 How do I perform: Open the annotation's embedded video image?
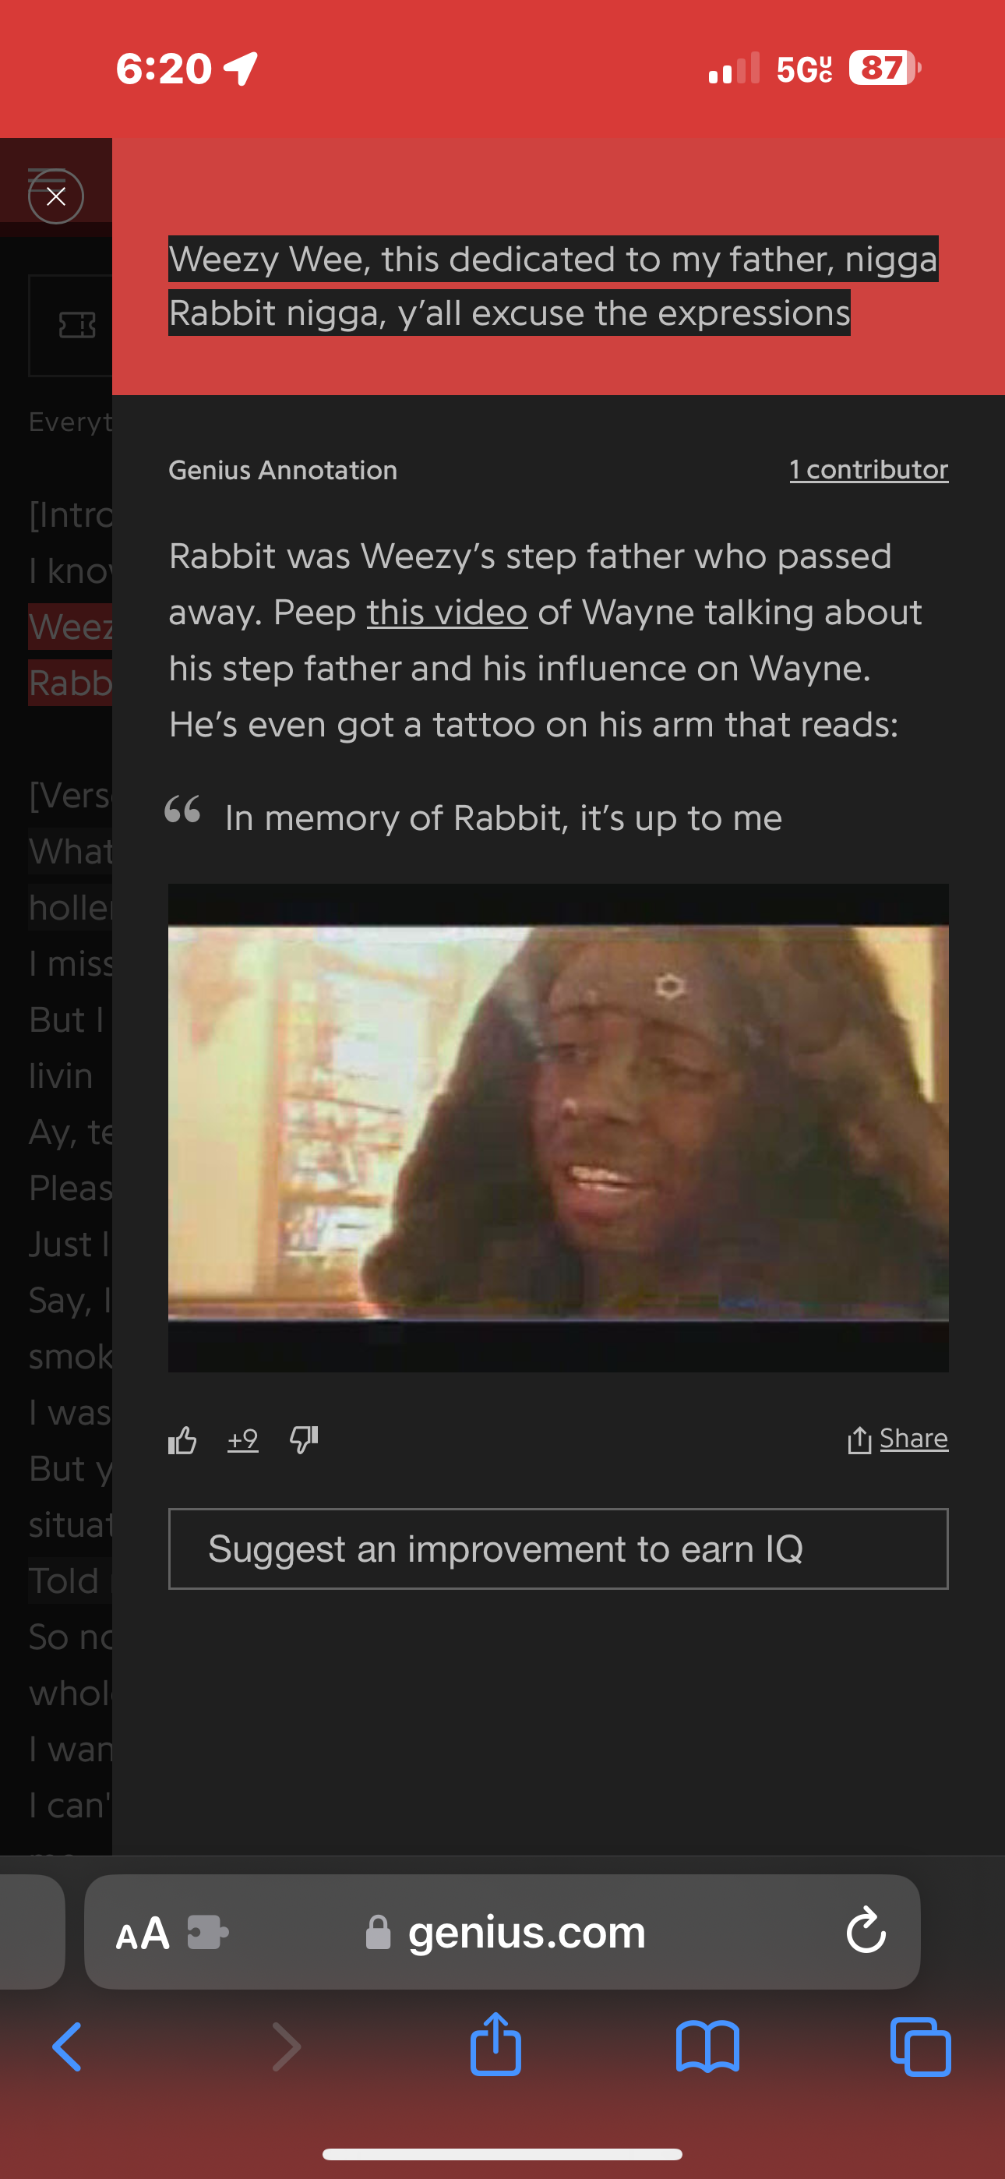[559, 1128]
